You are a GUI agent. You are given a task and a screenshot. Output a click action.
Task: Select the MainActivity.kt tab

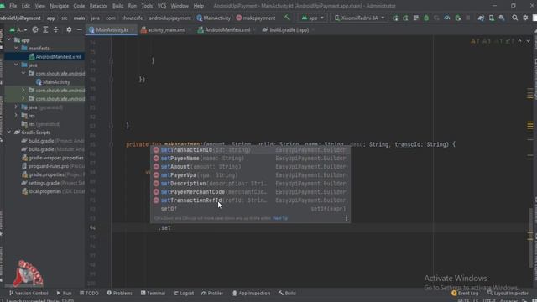112,30
